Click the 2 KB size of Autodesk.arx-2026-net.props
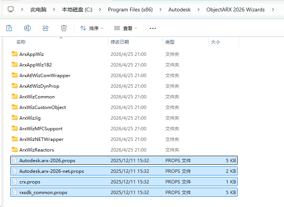 (231, 171)
